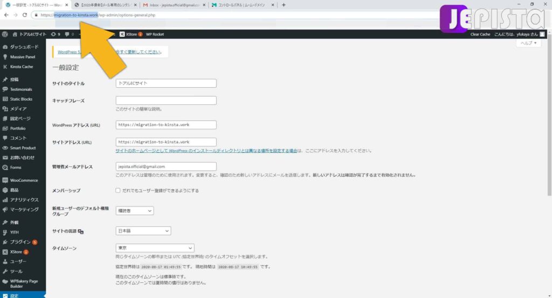This screenshot has height=298, width=552.
Task: Click the サイトアドレス (URL) field
Action: coord(166,142)
